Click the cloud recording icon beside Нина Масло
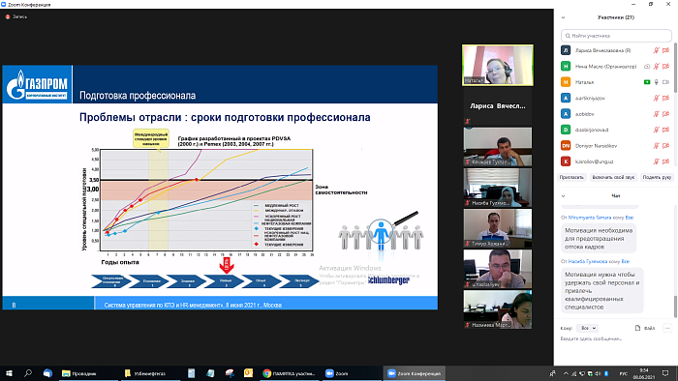The height and width of the screenshot is (381, 678). [647, 67]
